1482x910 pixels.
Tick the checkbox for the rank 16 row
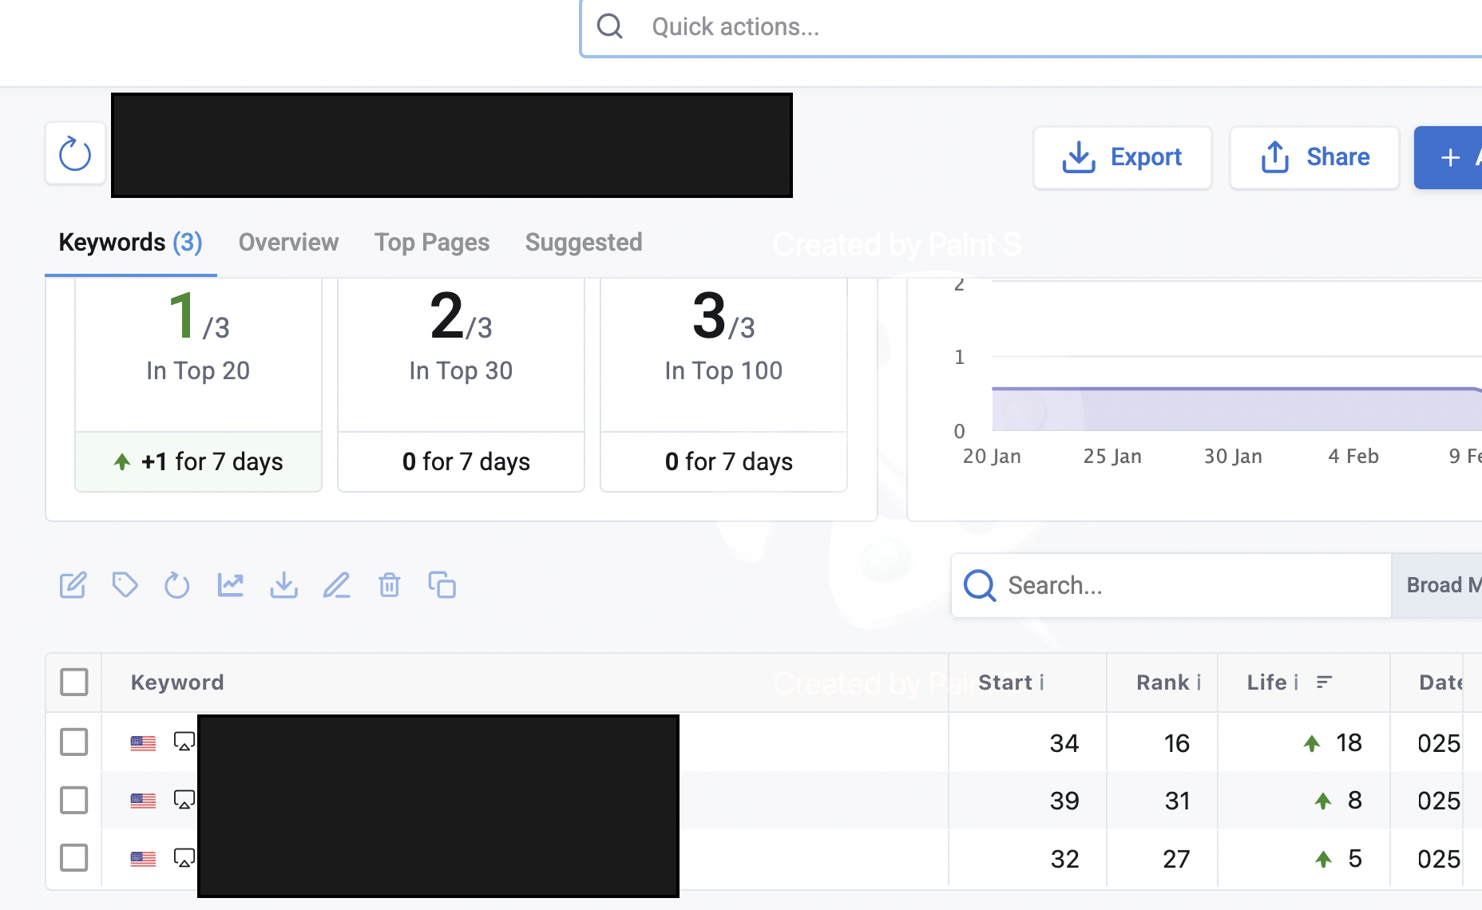coord(74,742)
